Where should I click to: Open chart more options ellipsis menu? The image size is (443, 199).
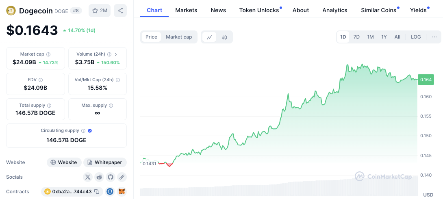coord(434,37)
